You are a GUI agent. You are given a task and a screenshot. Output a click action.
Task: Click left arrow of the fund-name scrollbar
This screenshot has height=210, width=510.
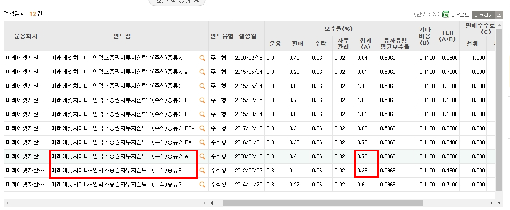[7, 203]
